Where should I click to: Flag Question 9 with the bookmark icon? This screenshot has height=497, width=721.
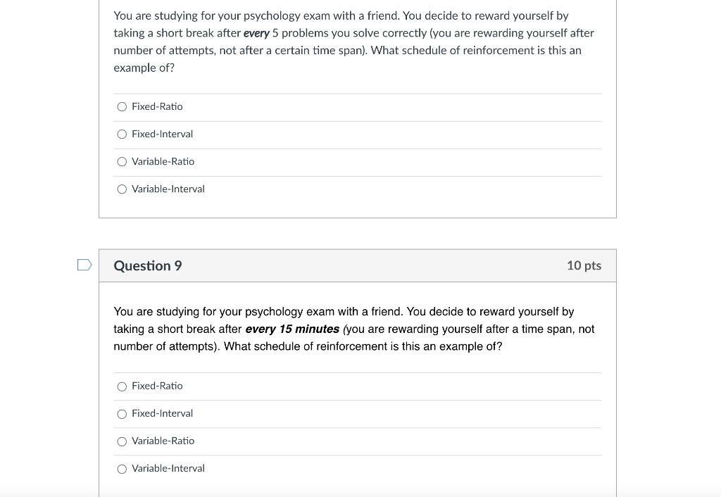(84, 265)
